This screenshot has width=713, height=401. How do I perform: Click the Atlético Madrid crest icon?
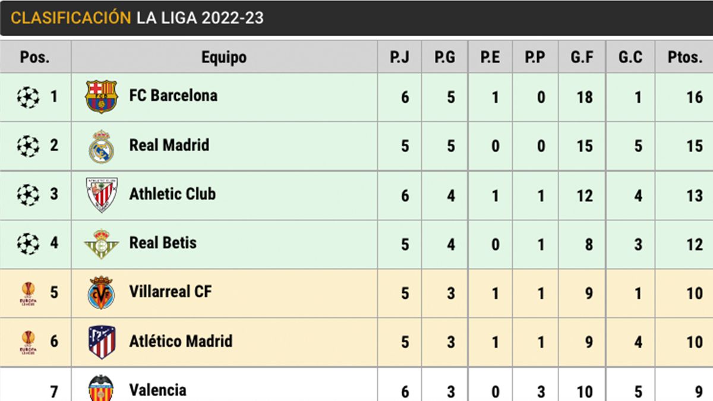click(x=101, y=342)
